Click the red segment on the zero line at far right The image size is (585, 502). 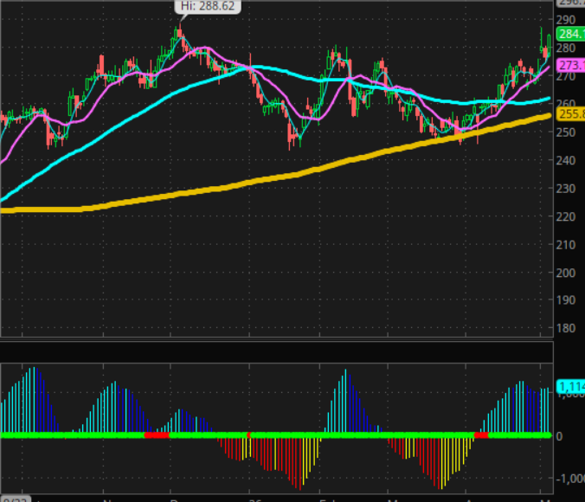tap(481, 435)
